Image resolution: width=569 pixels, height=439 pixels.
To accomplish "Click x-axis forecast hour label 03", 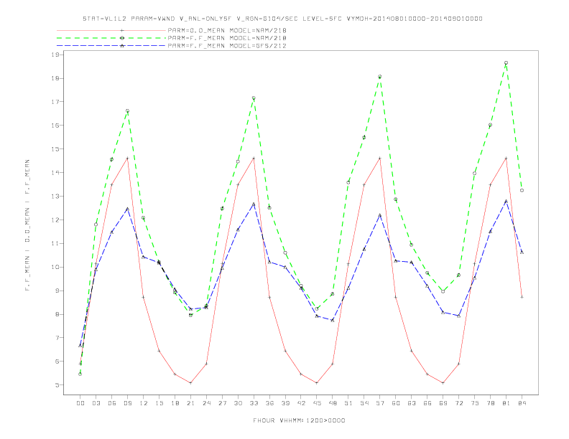I will tap(96, 403).
